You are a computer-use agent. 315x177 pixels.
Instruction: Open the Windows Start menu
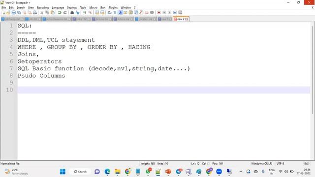[x=63, y=172]
